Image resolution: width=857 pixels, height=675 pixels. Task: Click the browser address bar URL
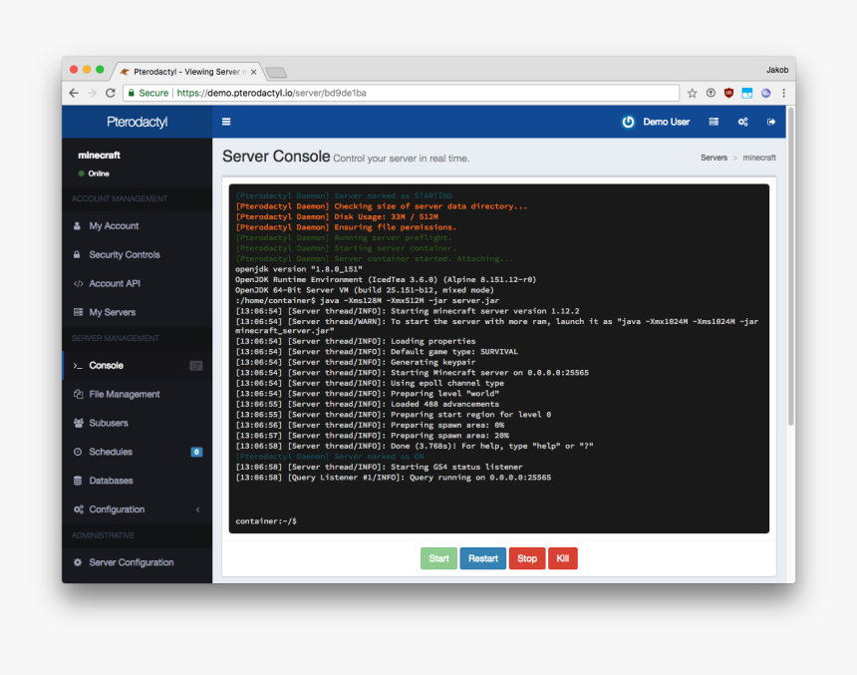tap(272, 93)
